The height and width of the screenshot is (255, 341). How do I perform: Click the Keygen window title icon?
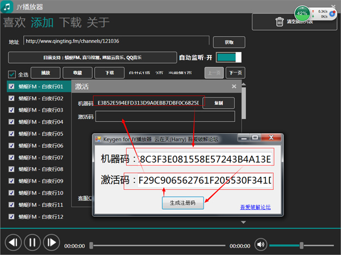pyautogui.click(x=98, y=139)
